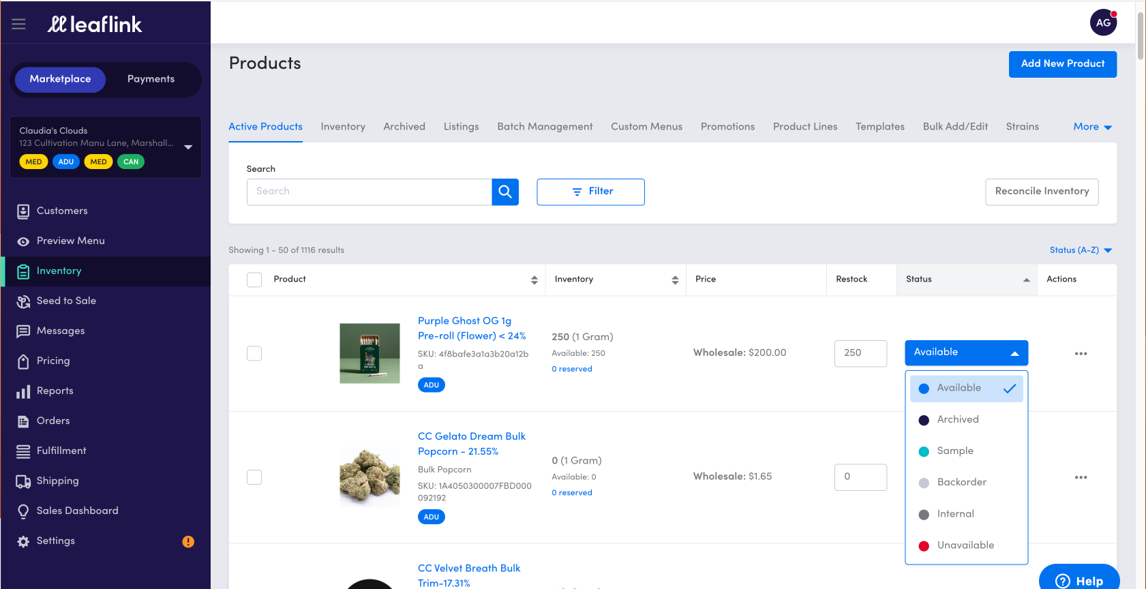This screenshot has height=589, width=1146.
Task: Open the Active Products tab
Action: 265,127
